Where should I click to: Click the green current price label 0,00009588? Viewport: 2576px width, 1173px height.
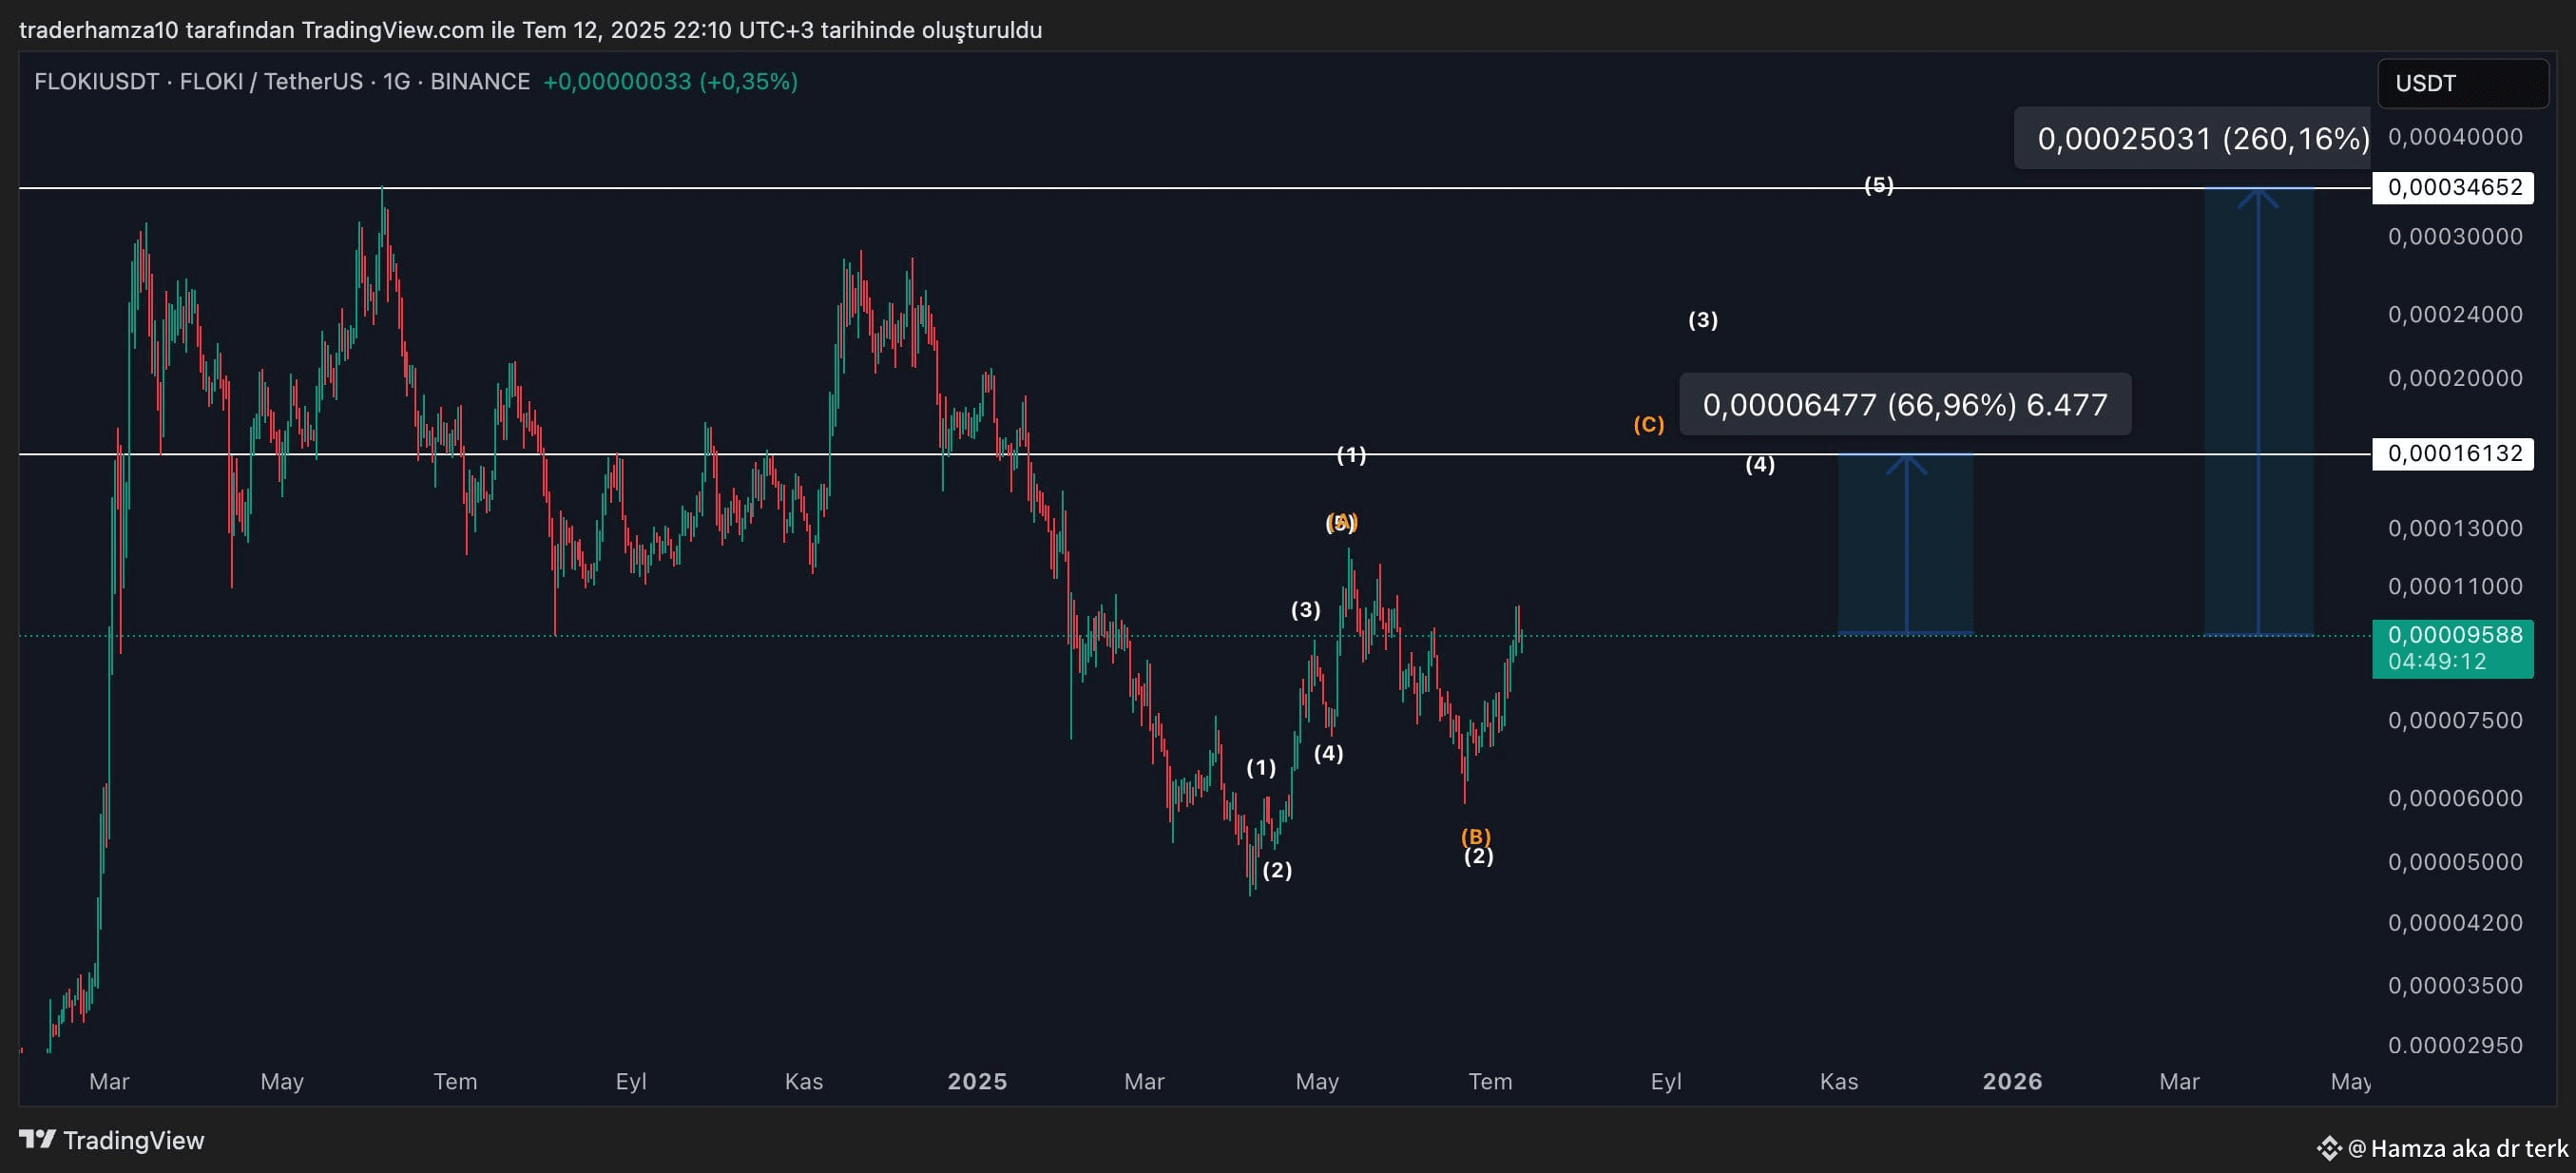pyautogui.click(x=2453, y=634)
